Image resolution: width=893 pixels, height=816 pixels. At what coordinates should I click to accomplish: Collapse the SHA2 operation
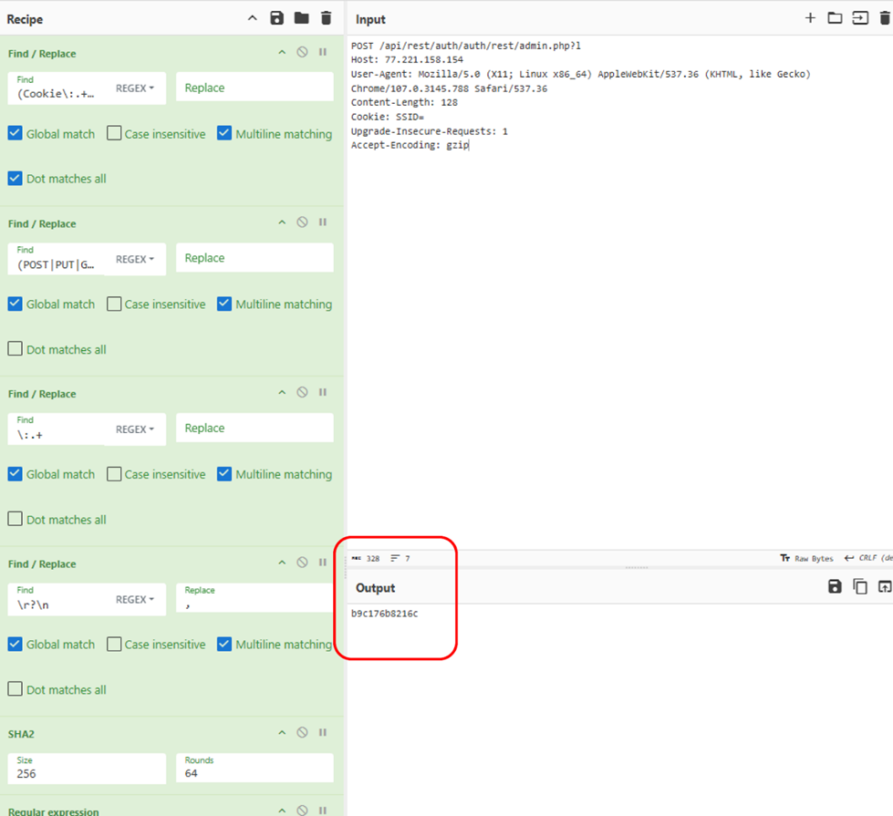pyautogui.click(x=282, y=733)
